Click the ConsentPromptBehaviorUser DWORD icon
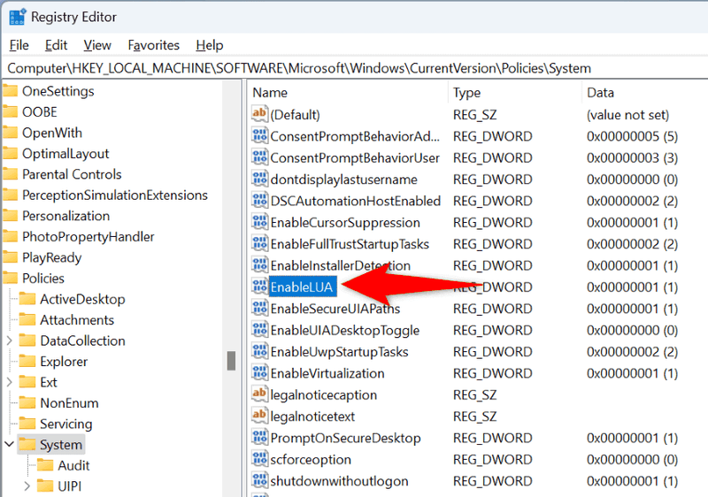This screenshot has width=708, height=497. [x=259, y=157]
